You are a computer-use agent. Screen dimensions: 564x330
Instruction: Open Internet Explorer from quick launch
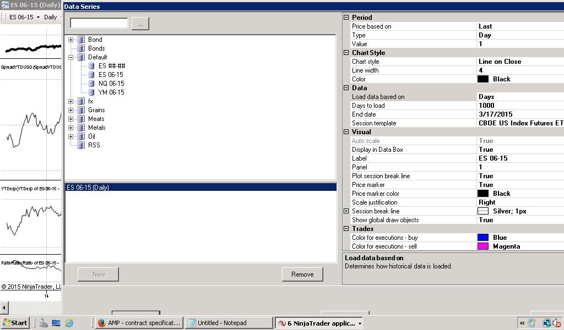click(x=69, y=323)
